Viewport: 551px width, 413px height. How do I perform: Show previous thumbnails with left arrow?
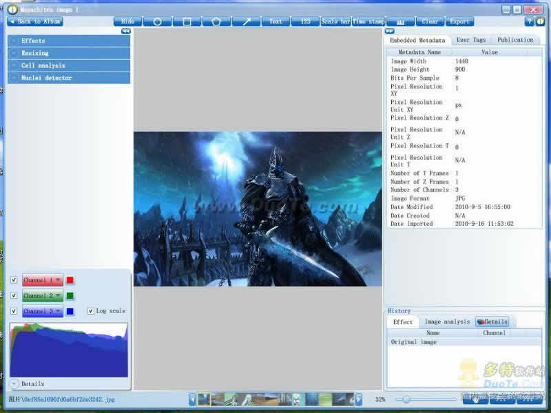(x=192, y=399)
